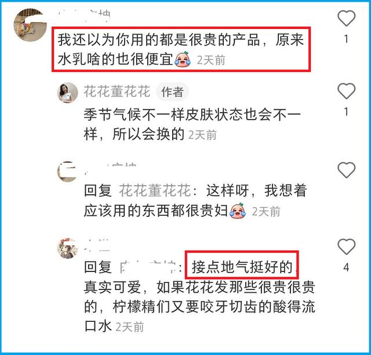Tap the emoji after 很贵妇
The width and height of the screenshot is (371, 355).
[238, 211]
